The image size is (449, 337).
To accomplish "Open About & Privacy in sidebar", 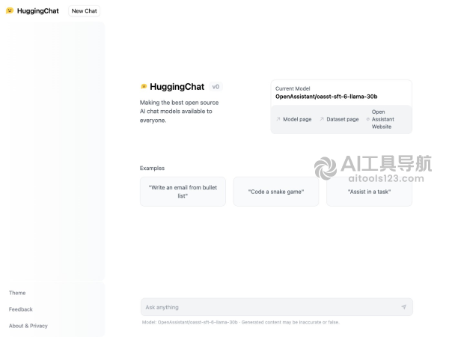I will pos(28,326).
